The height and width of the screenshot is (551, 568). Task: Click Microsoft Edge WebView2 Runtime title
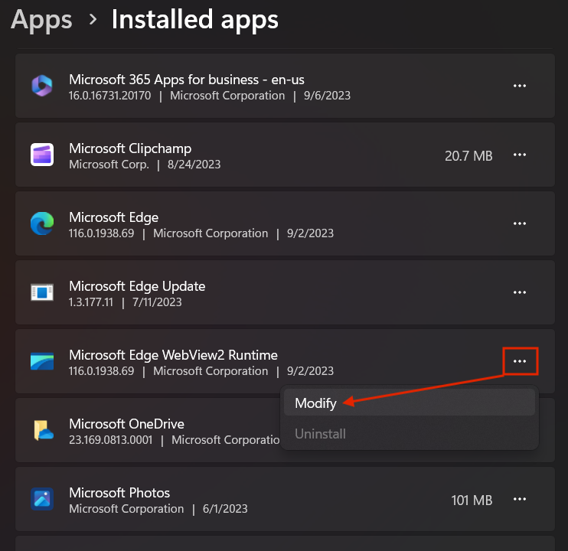click(x=173, y=355)
